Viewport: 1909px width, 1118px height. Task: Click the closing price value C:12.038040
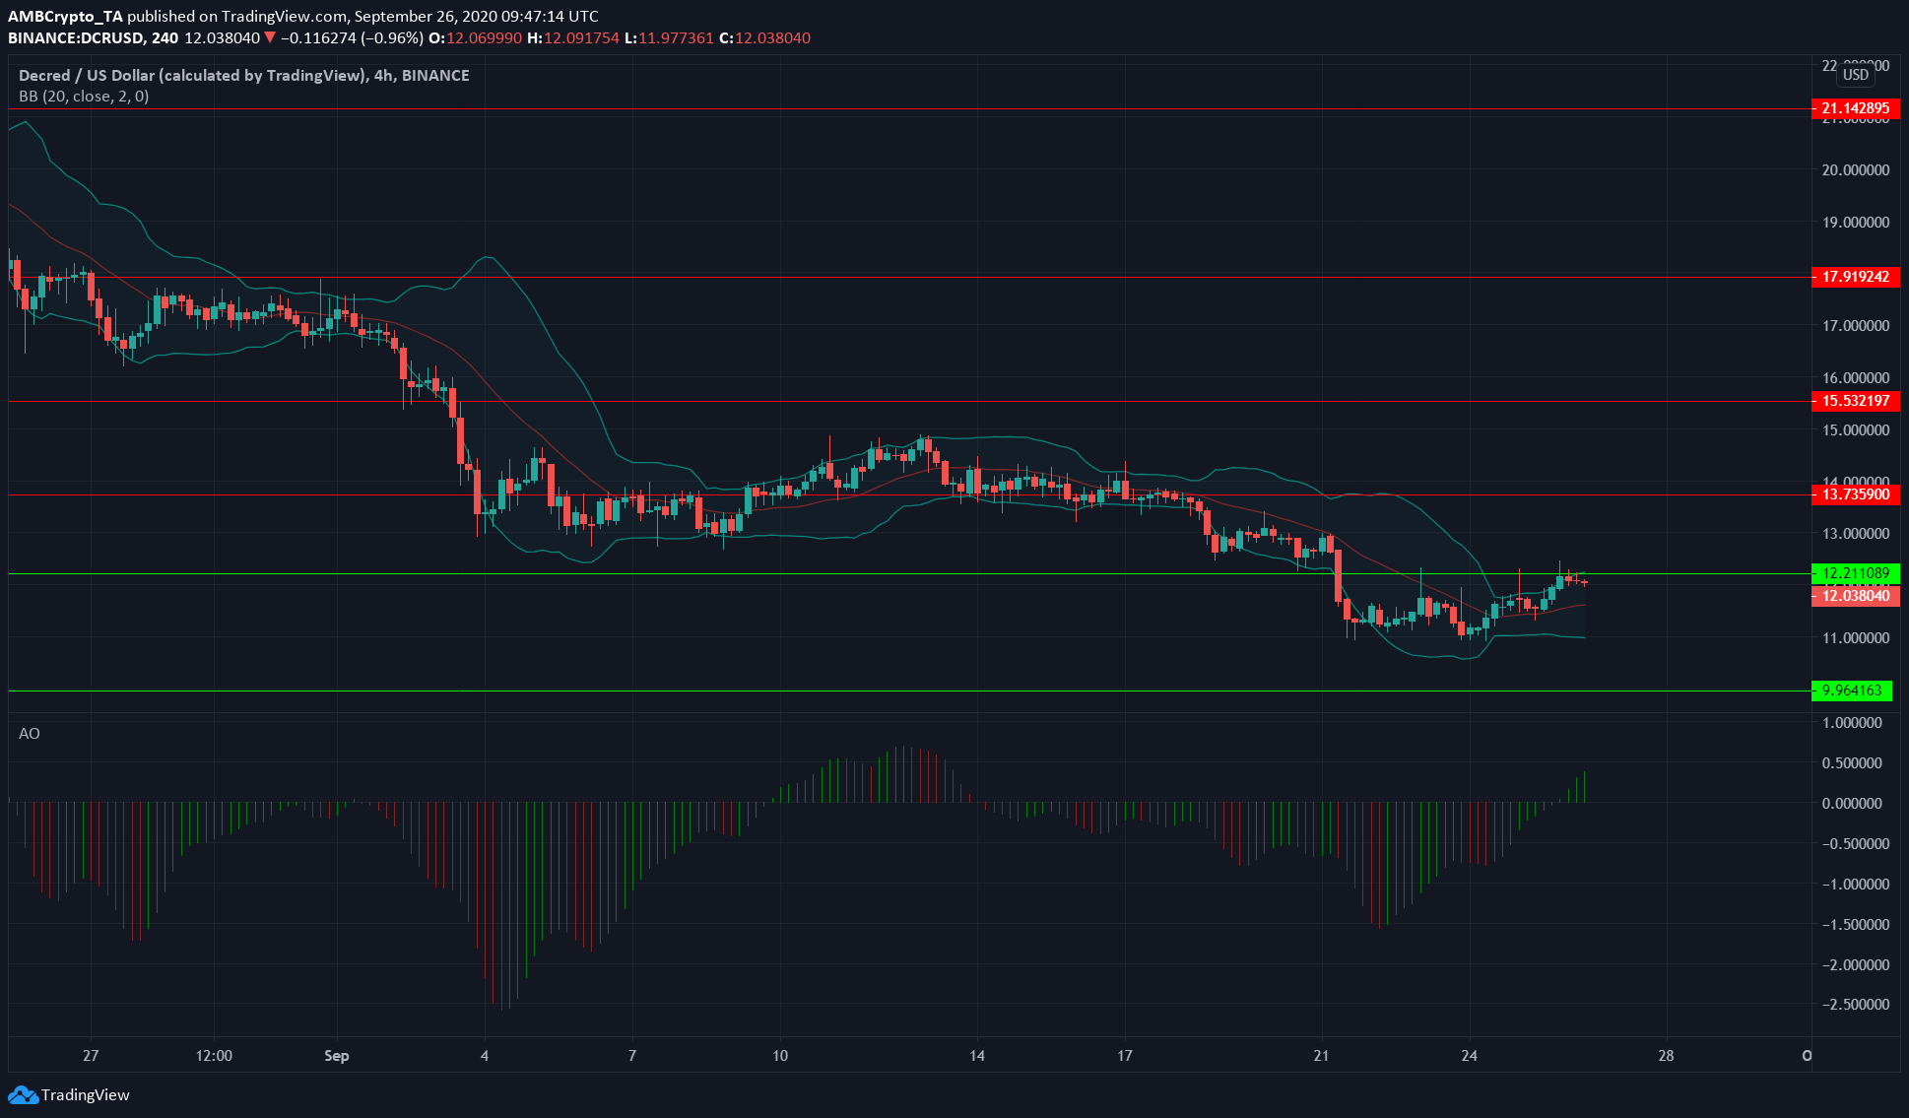click(x=765, y=38)
